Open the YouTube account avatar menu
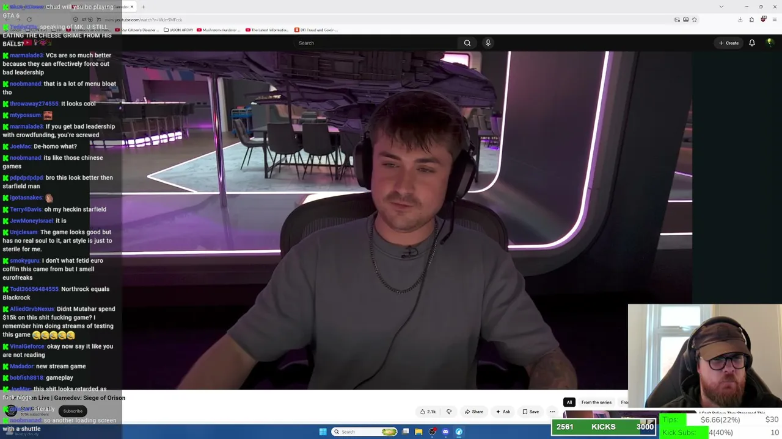 point(770,43)
